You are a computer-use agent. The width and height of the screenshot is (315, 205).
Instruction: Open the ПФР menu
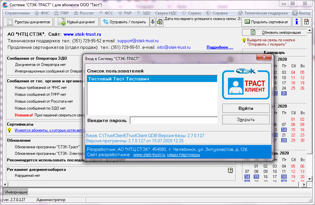point(61,13)
